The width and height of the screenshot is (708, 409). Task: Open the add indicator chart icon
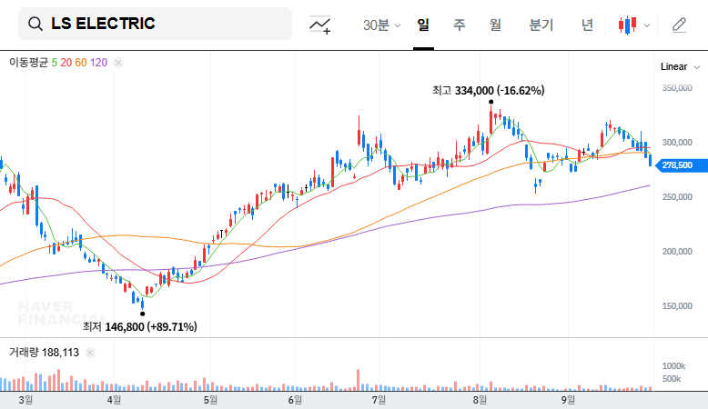coord(320,25)
